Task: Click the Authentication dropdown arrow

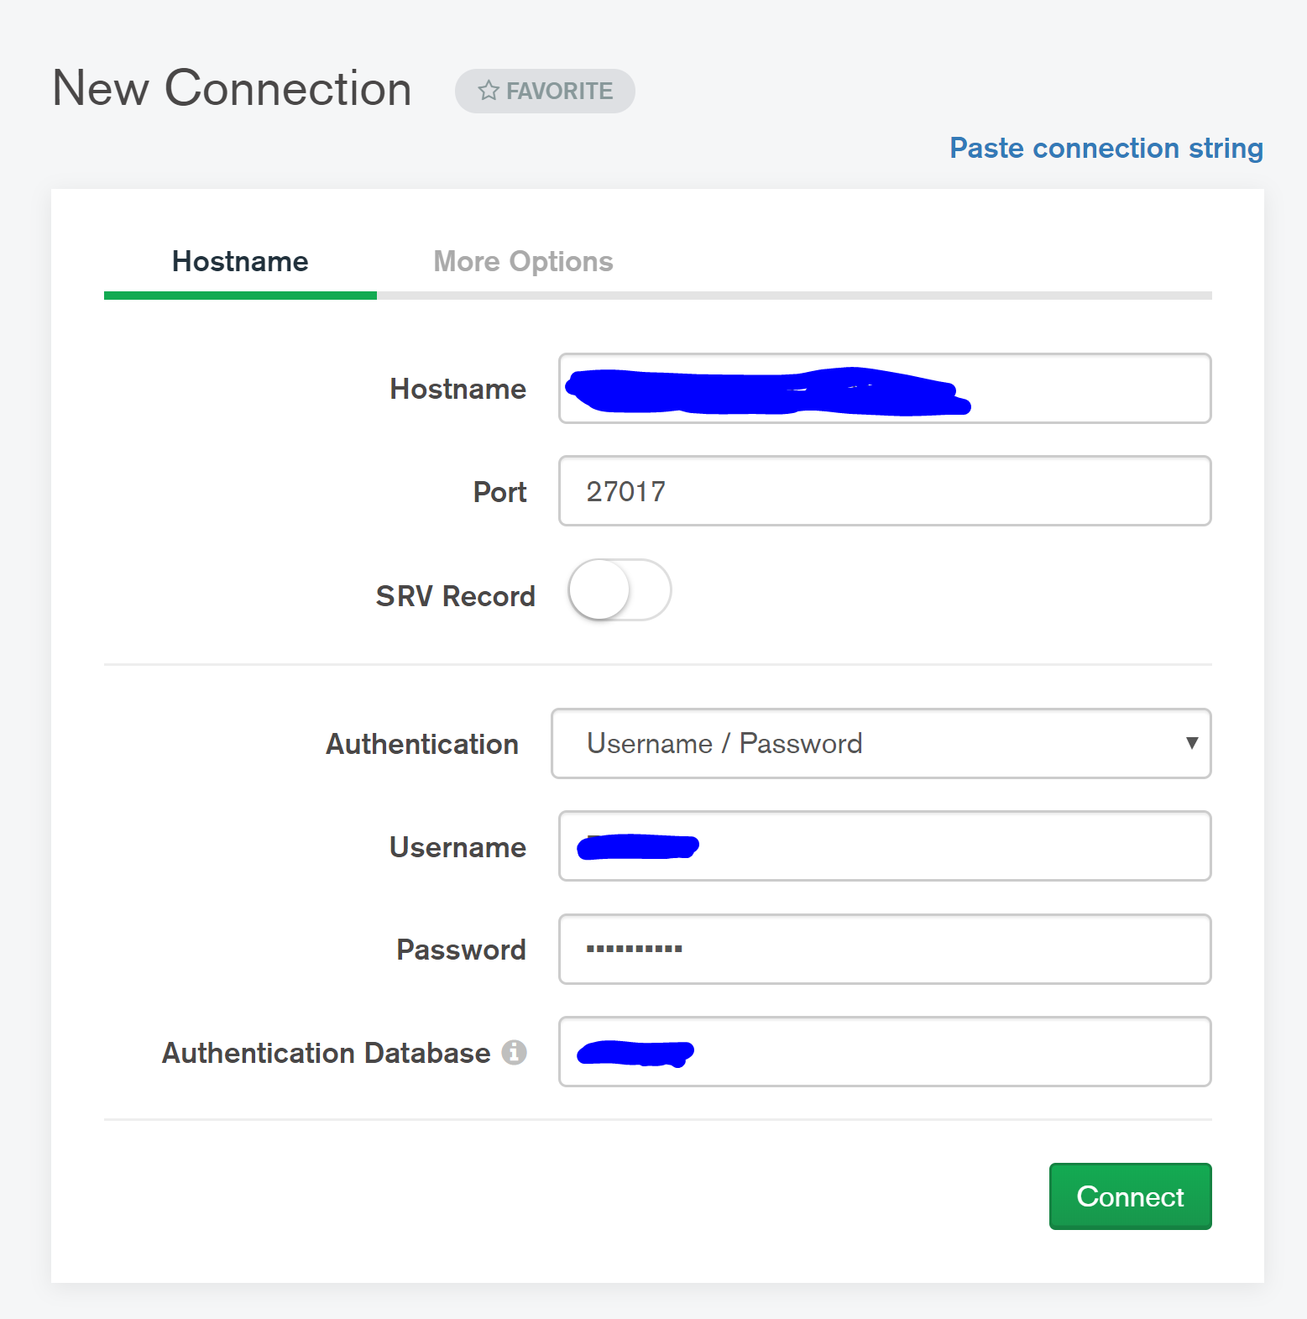Action: (x=1191, y=743)
